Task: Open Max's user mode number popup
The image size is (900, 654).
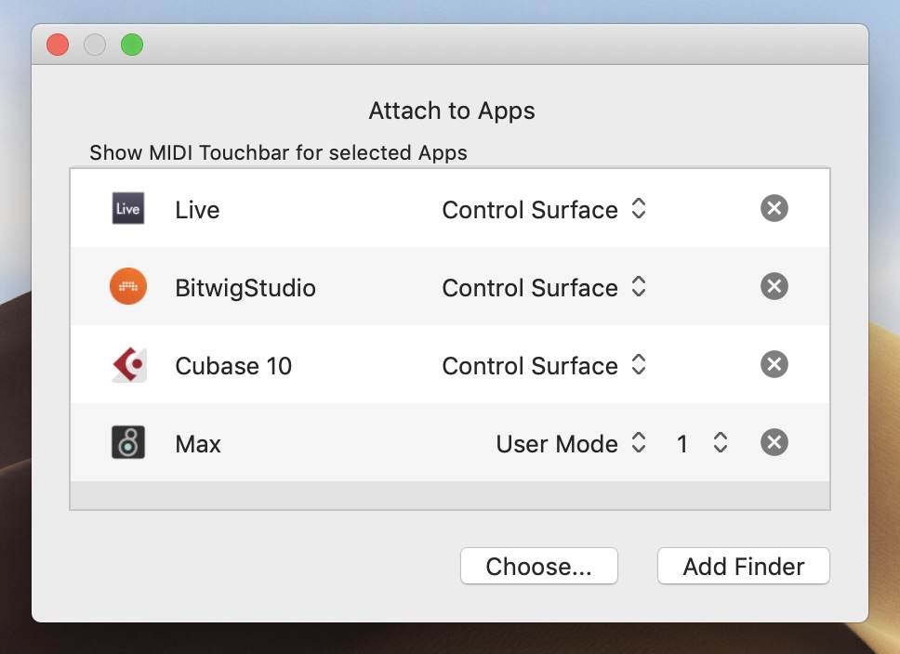Action: [701, 444]
